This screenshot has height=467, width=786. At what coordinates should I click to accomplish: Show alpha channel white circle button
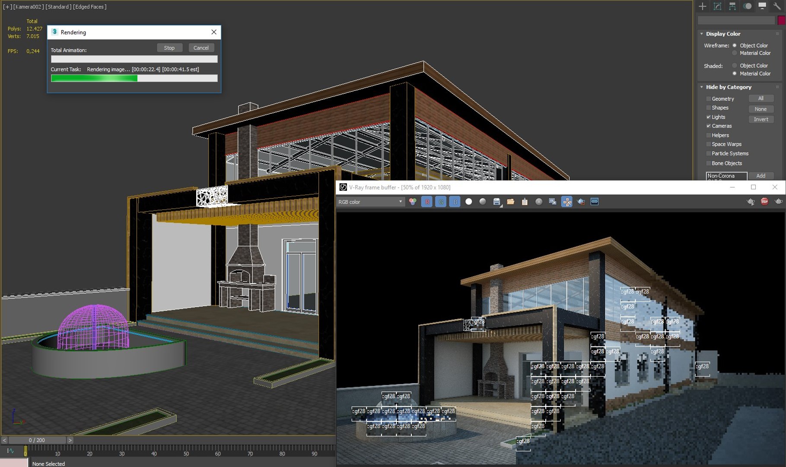point(469,202)
